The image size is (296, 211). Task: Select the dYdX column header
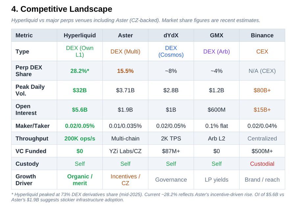click(171, 35)
